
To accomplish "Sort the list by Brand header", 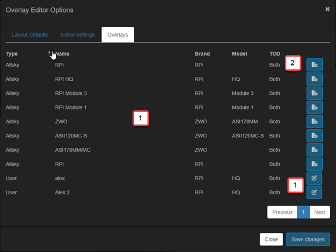I will (203, 54).
